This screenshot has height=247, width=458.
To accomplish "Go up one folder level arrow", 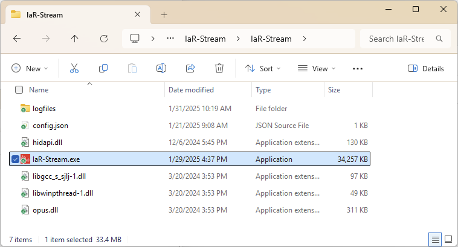I will pyautogui.click(x=75, y=39).
